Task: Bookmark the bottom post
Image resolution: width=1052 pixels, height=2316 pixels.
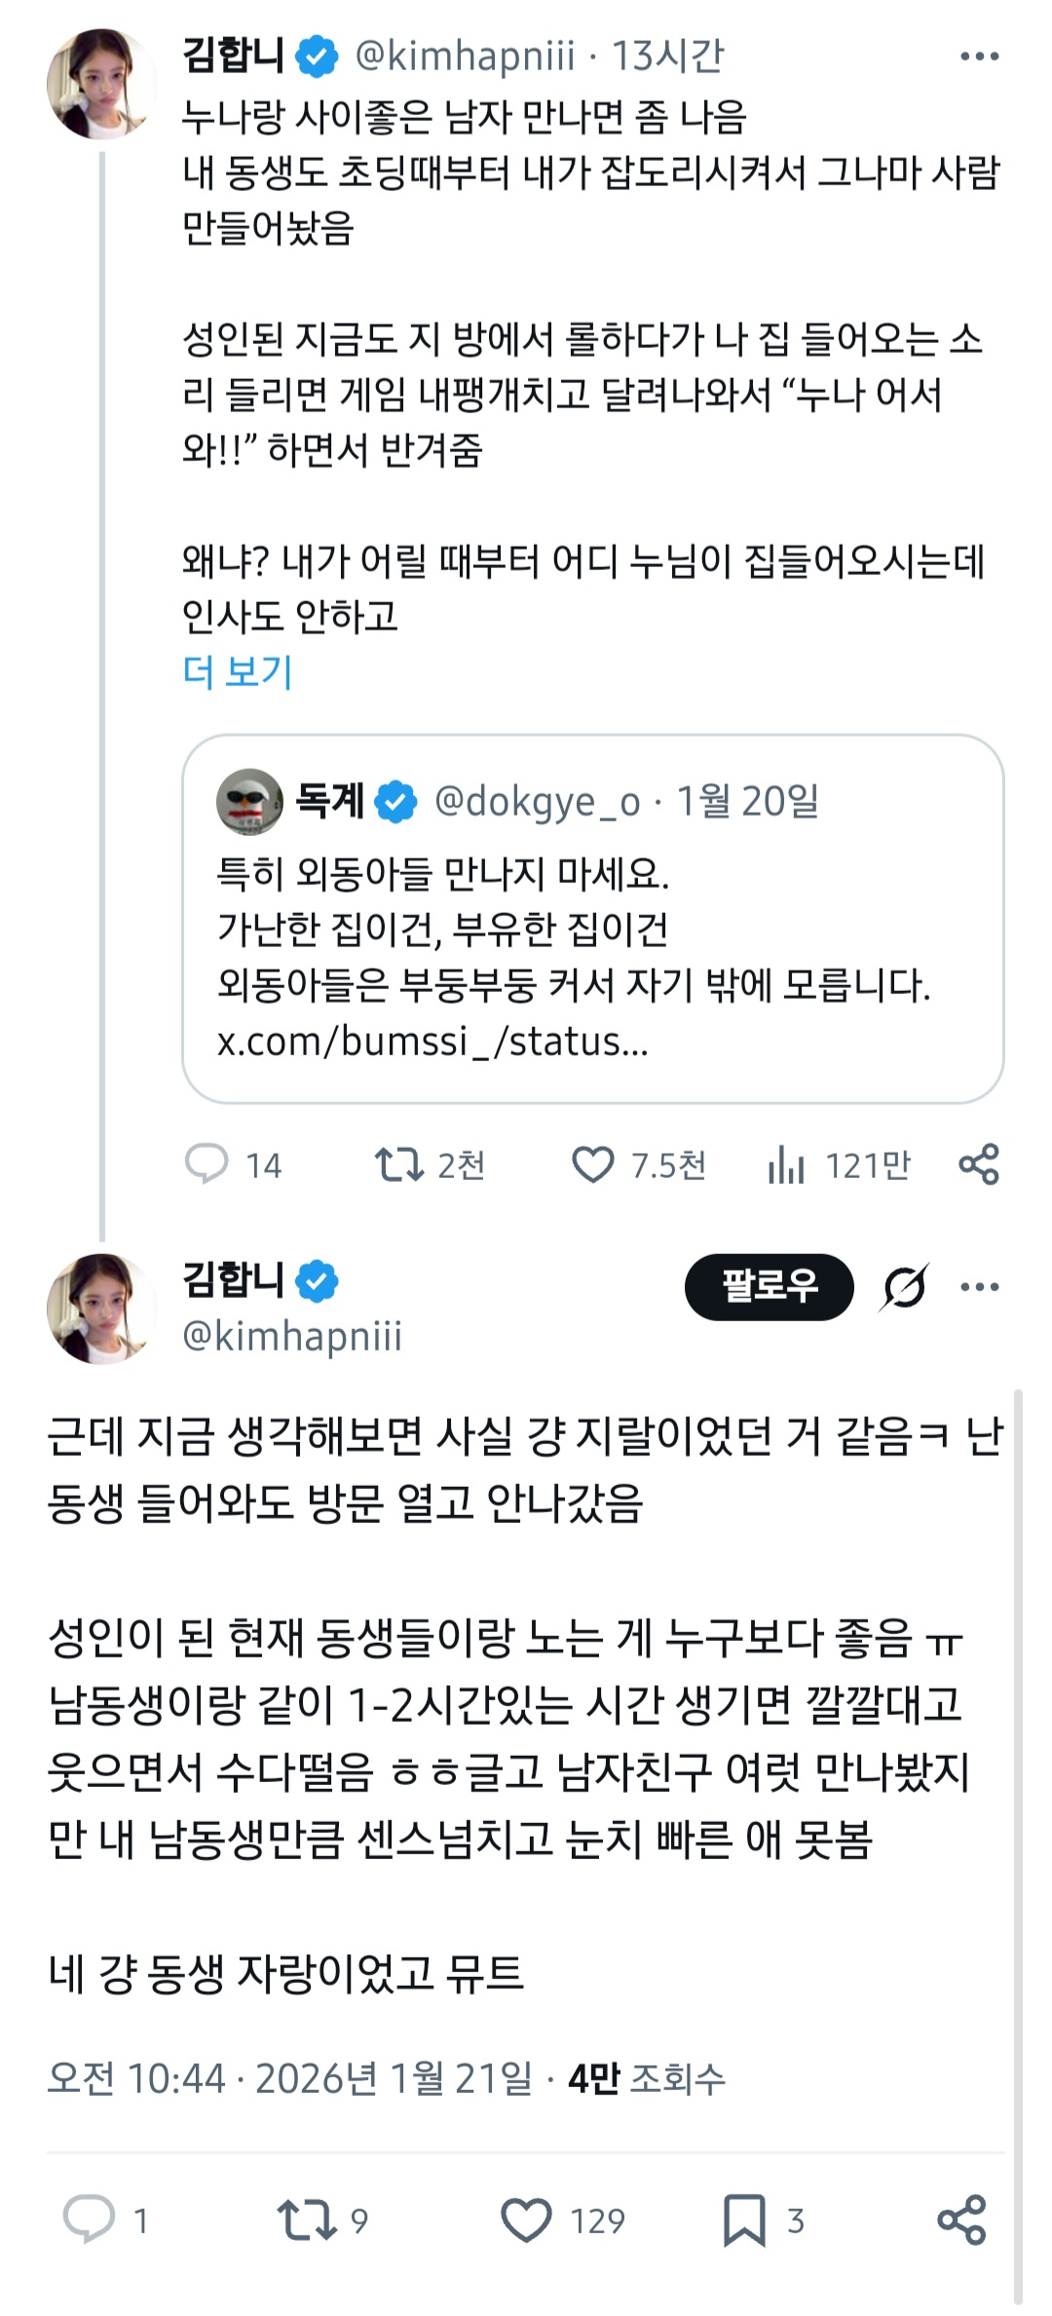Action: pyautogui.click(x=745, y=2219)
